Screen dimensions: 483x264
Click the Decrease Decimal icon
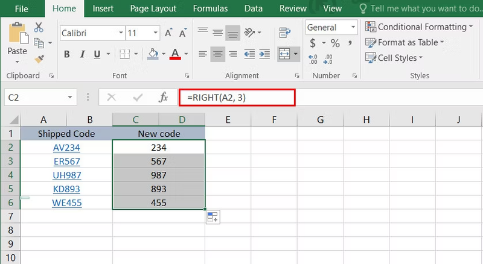click(328, 59)
